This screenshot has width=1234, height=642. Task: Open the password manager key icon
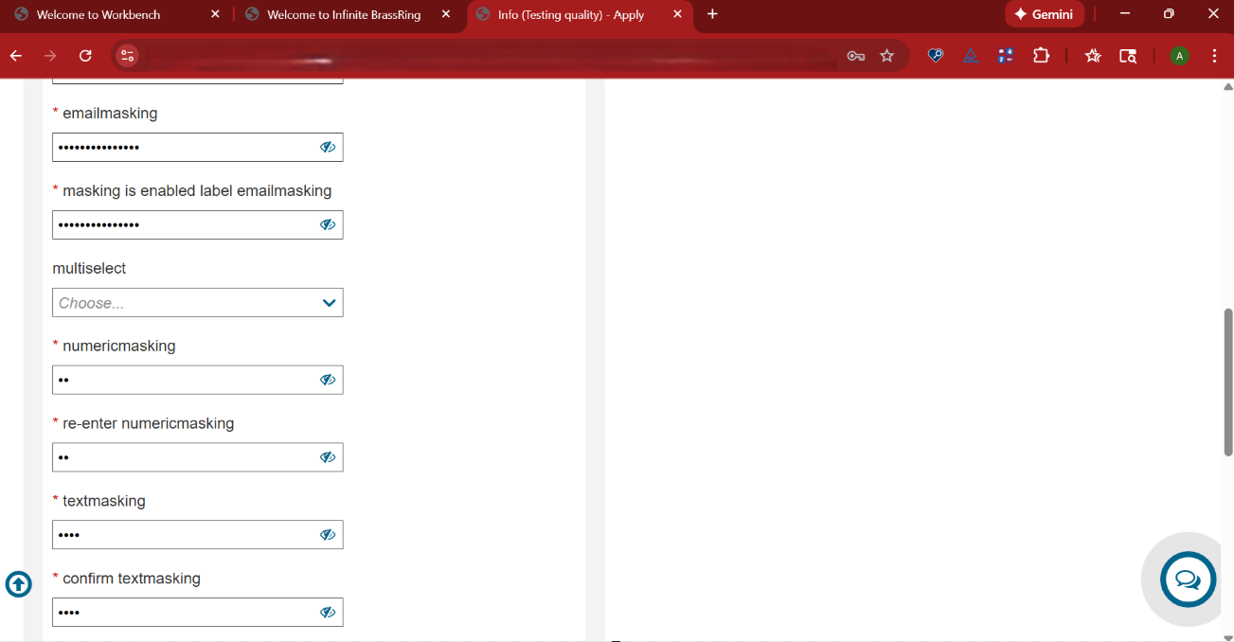click(855, 56)
